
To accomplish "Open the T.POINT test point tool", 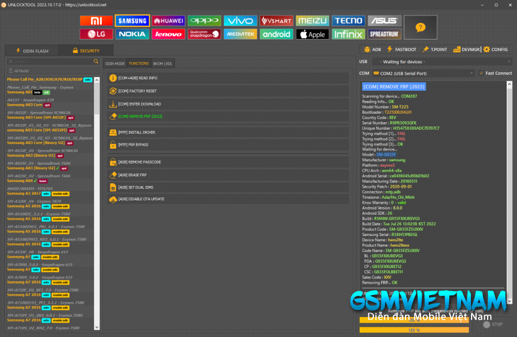I will point(435,49).
